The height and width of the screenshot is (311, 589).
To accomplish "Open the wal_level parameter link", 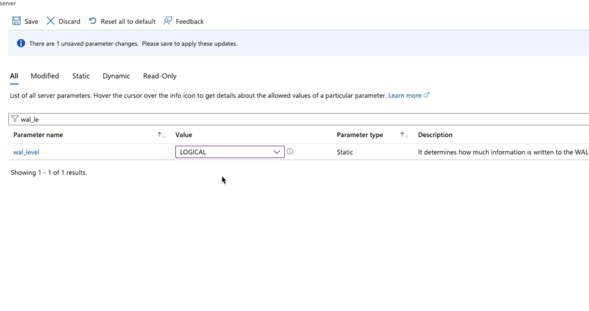I will tap(26, 152).
